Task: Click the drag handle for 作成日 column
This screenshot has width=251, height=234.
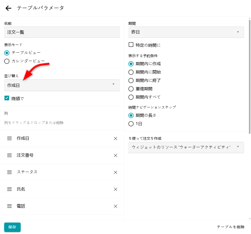Action: pos(9,138)
